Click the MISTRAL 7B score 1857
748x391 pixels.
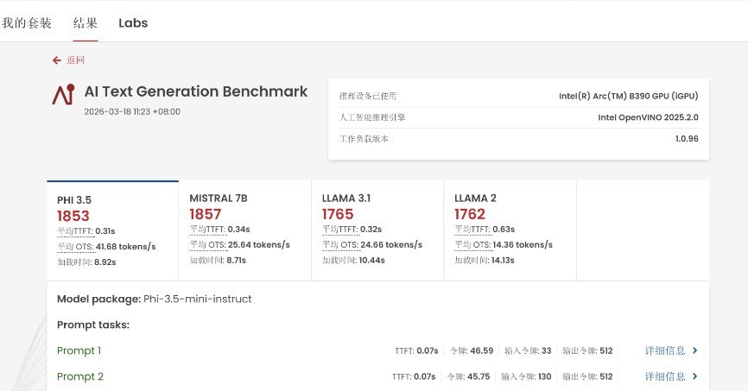[x=206, y=214]
